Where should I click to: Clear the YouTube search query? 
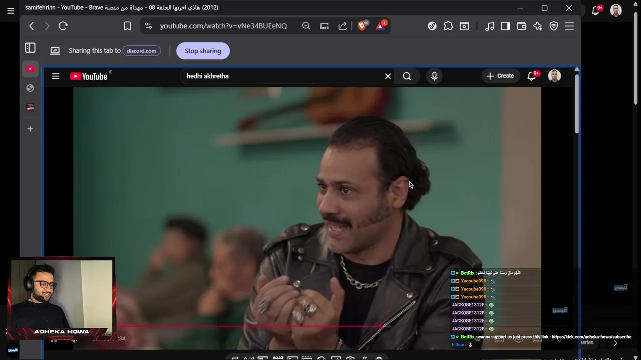[x=388, y=76]
